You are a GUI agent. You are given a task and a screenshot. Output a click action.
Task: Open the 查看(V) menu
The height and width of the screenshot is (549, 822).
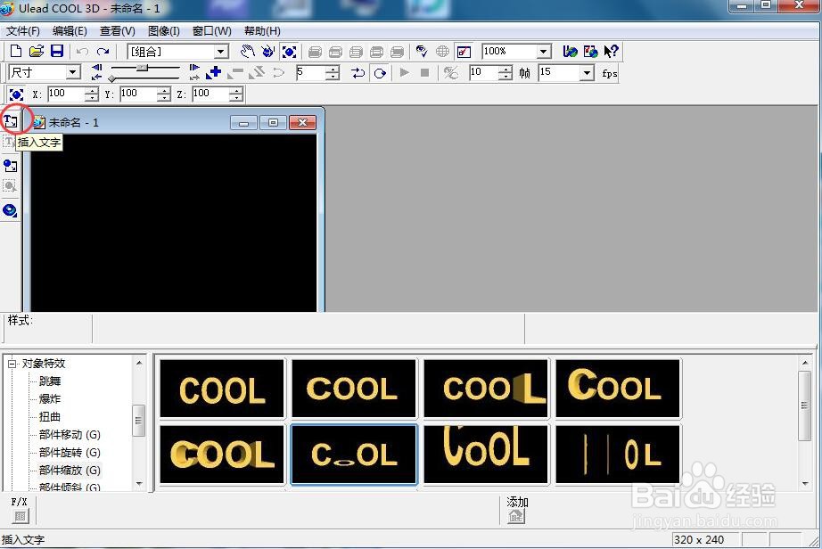coord(118,31)
